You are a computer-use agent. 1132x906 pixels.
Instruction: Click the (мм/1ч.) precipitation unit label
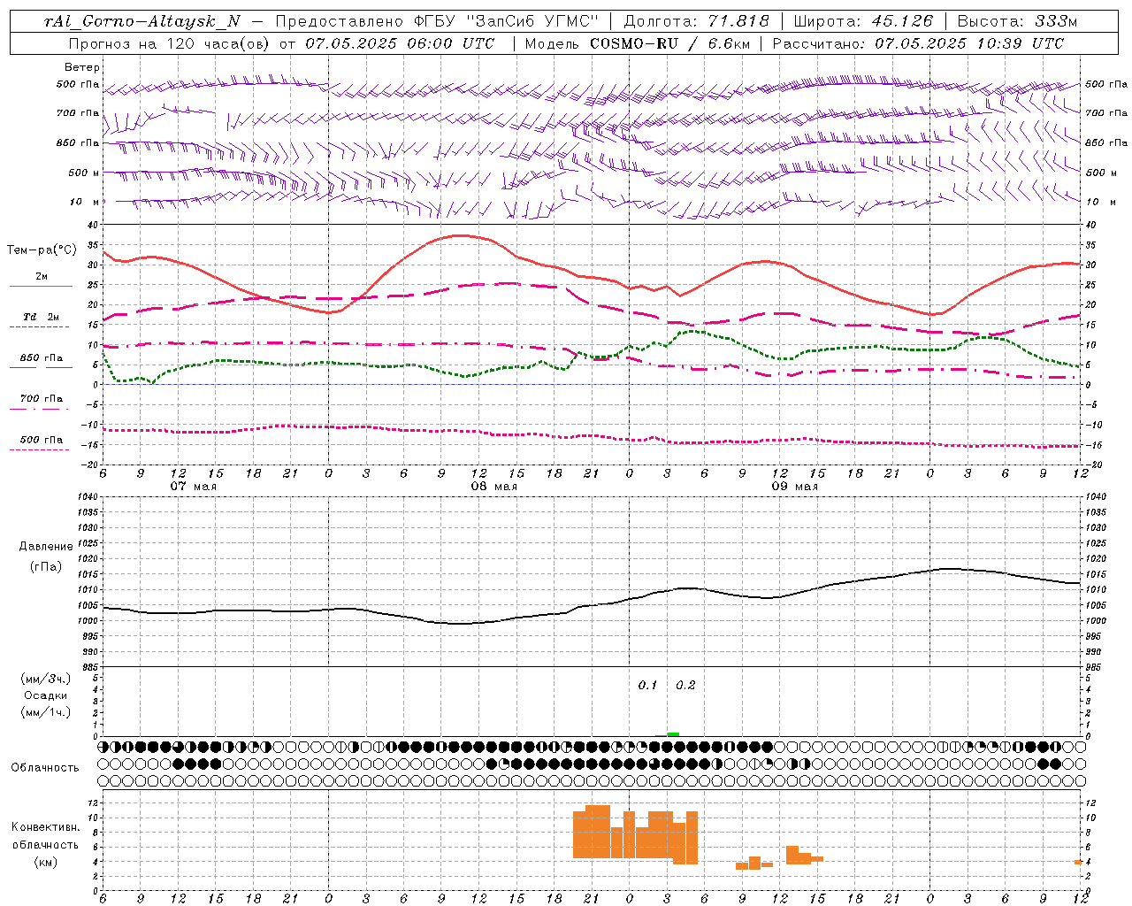click(x=46, y=712)
